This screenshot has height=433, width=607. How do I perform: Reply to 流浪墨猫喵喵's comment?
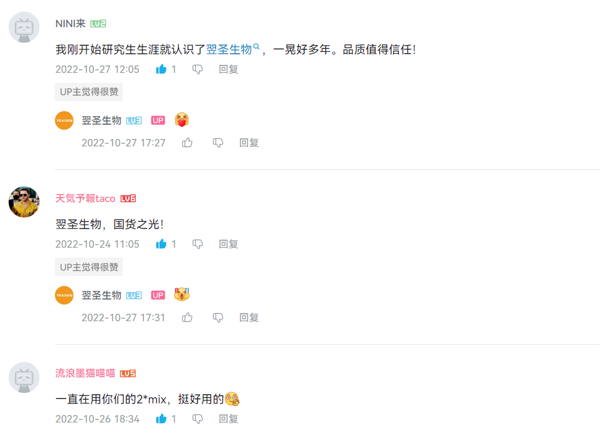[x=228, y=419]
